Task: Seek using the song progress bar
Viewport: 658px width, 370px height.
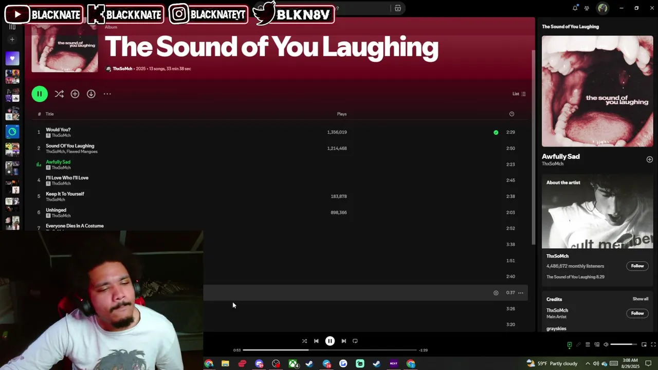Action: pyautogui.click(x=330, y=350)
